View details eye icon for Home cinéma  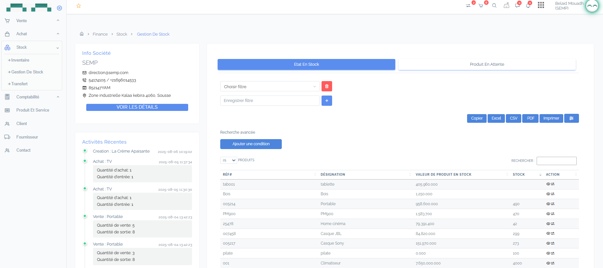548,224
